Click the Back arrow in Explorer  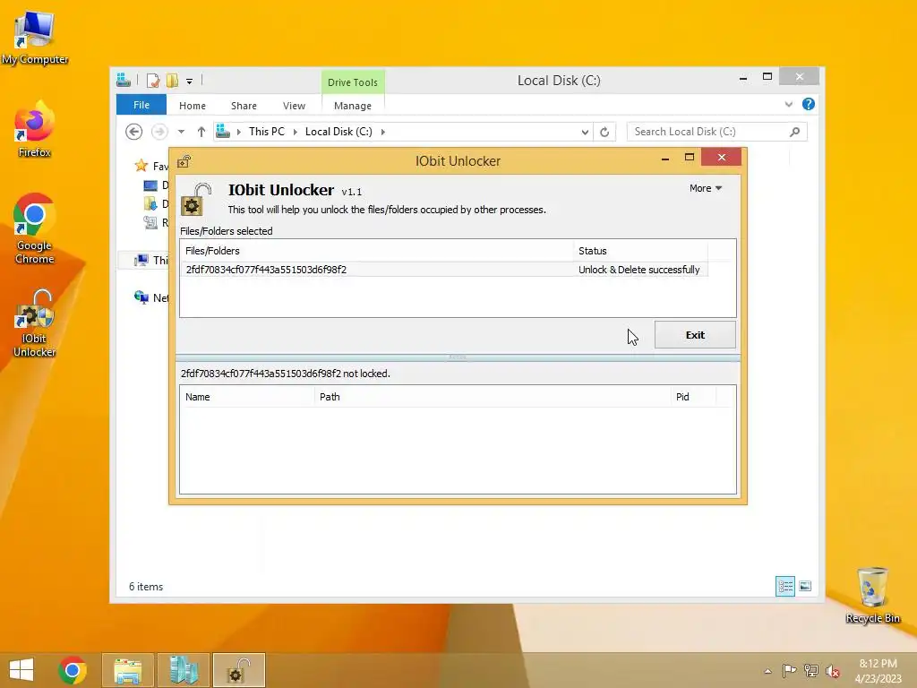134,132
